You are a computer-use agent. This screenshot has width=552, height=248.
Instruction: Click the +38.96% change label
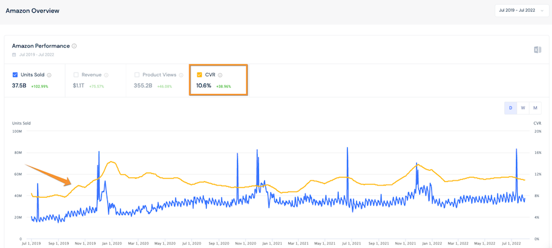pos(223,87)
